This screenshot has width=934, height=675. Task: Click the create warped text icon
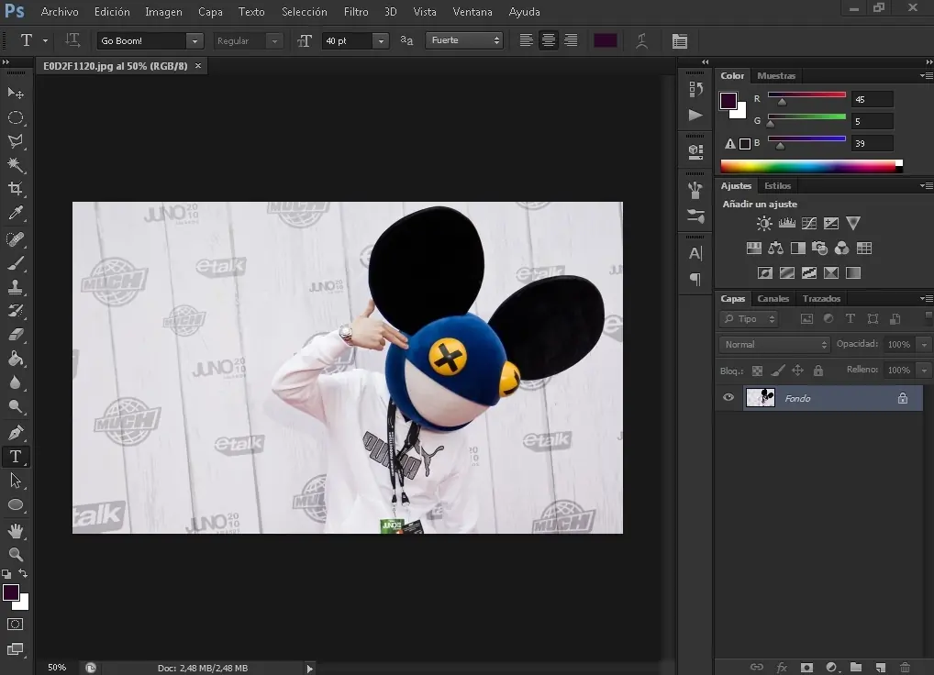tap(642, 40)
